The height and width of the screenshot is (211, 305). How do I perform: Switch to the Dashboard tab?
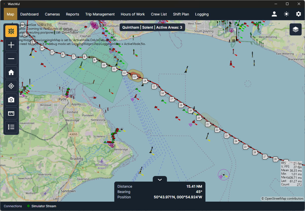tap(29, 14)
